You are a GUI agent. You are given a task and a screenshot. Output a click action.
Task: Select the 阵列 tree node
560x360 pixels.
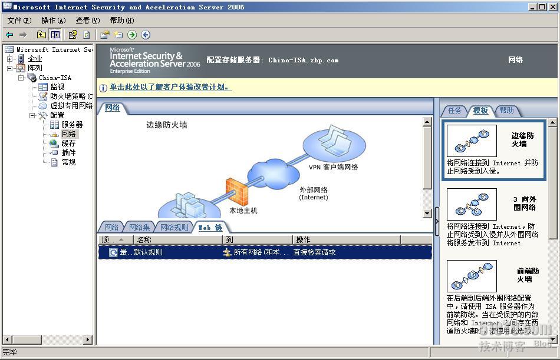[x=35, y=68]
